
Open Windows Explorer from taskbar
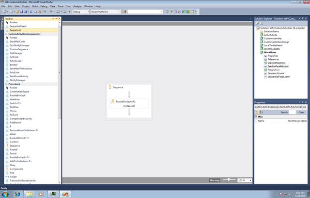tap(29, 194)
